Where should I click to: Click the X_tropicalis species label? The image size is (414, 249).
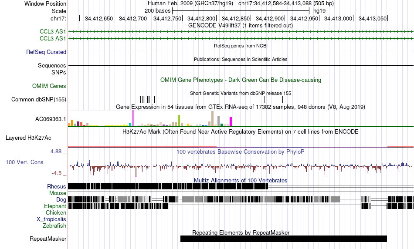(51, 219)
